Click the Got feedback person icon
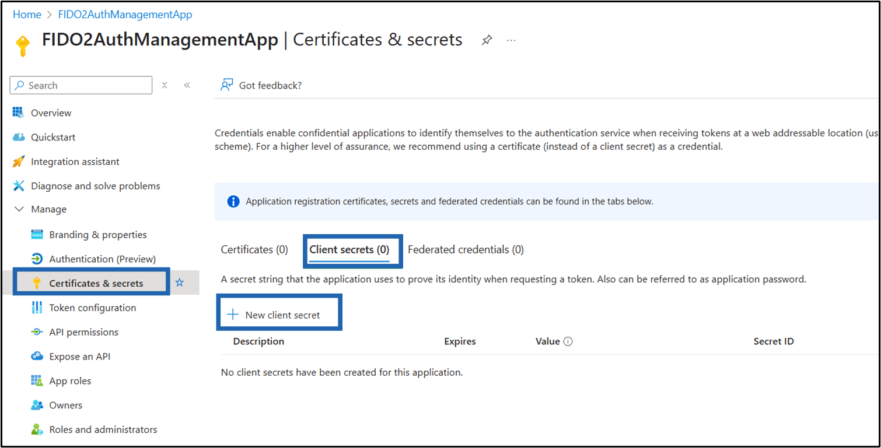881x448 pixels. 226,85
